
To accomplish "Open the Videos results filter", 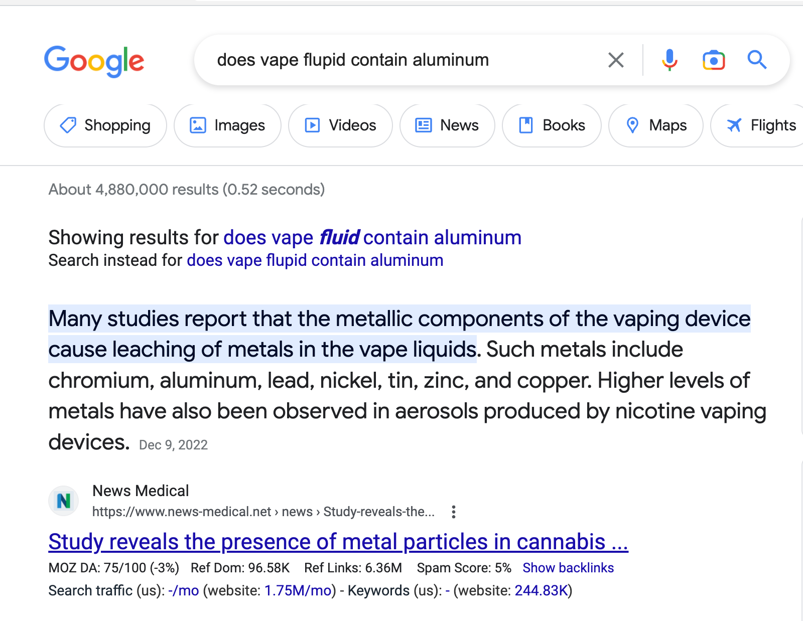I will (x=340, y=125).
